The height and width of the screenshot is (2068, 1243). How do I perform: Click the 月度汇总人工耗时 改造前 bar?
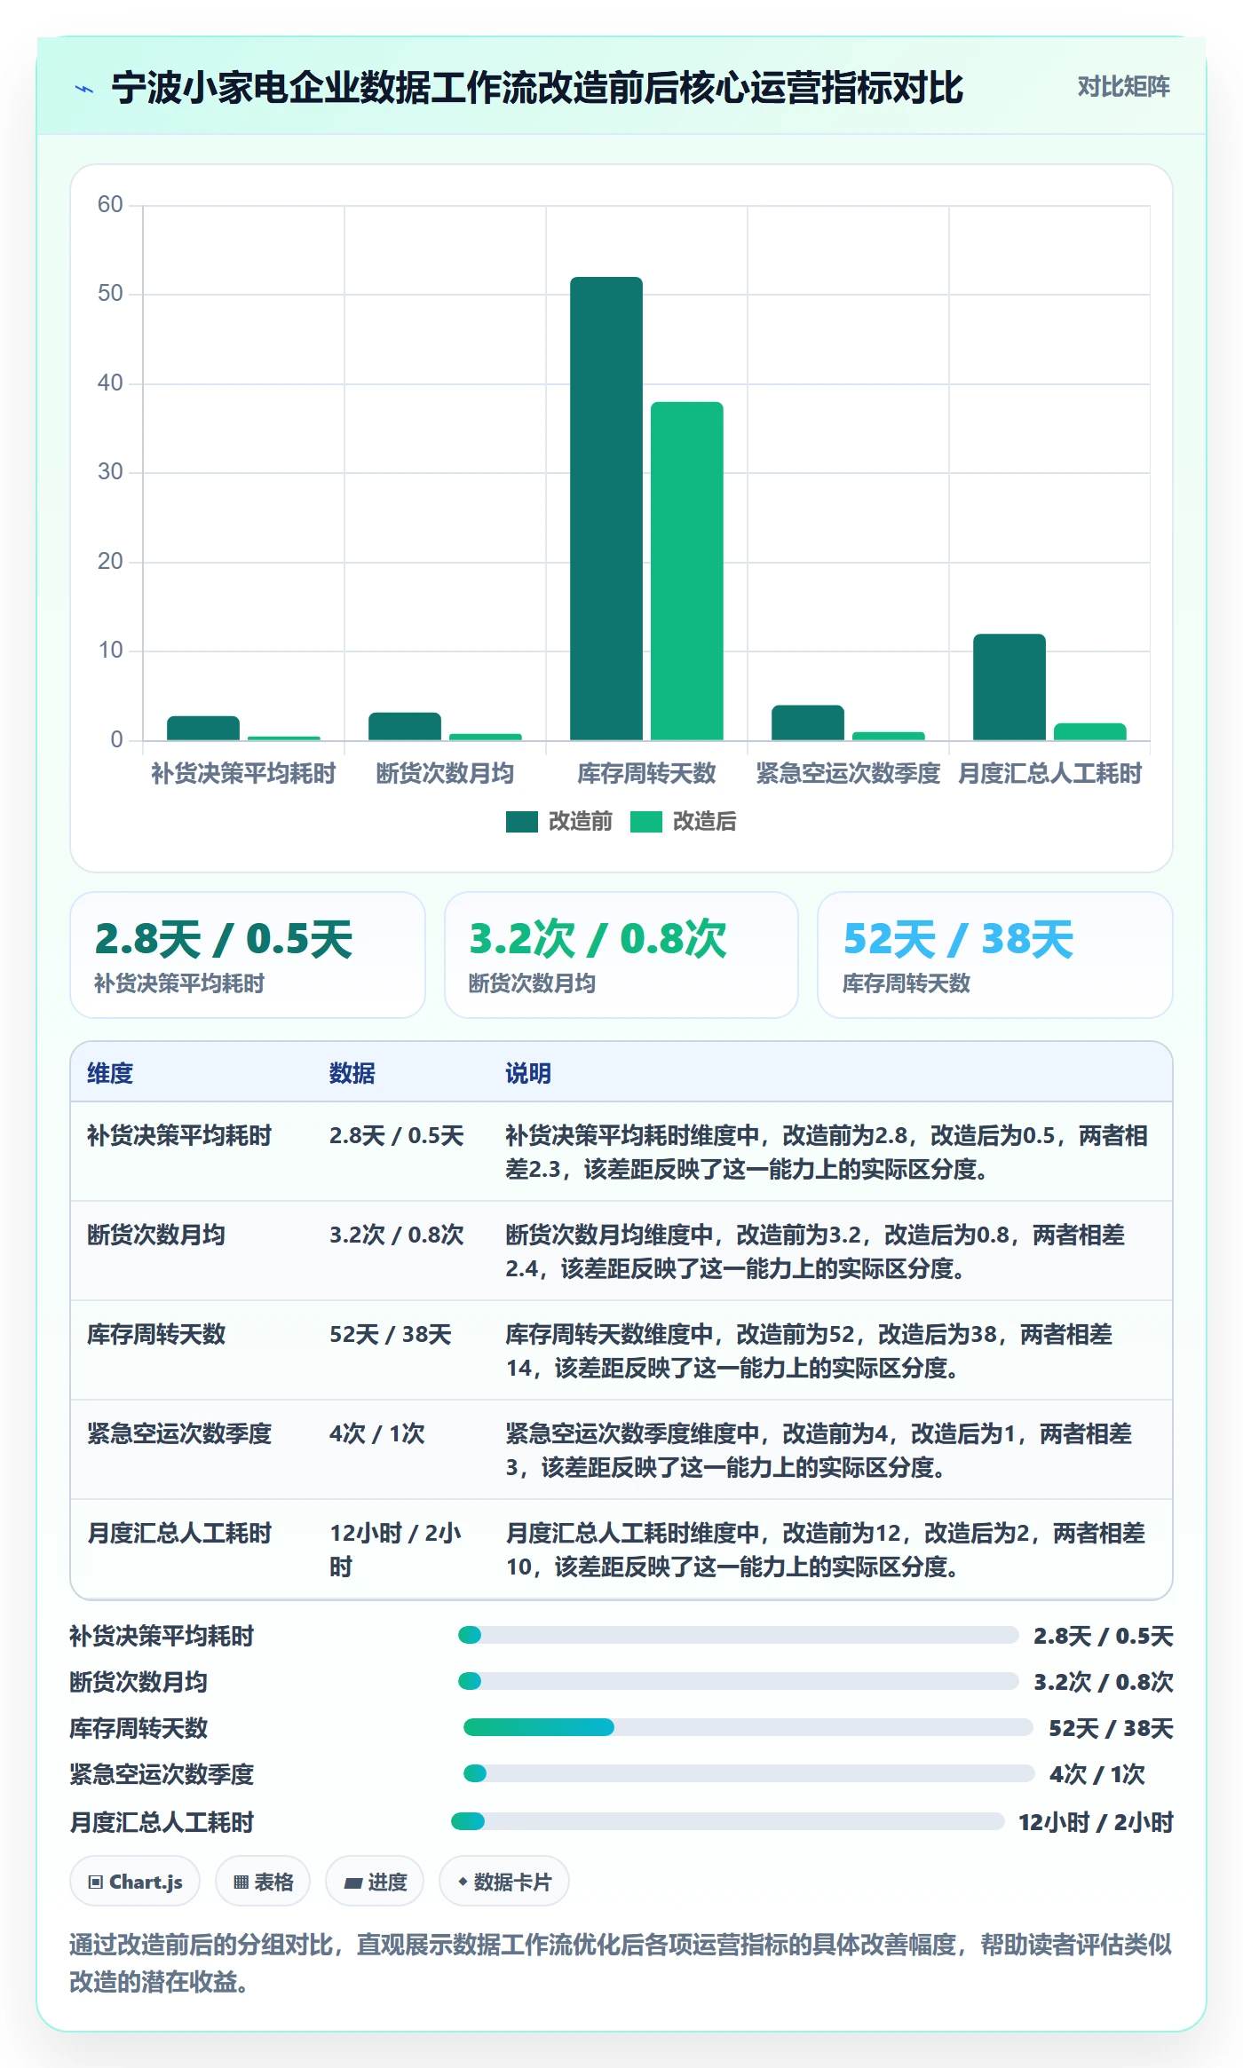click(1009, 687)
